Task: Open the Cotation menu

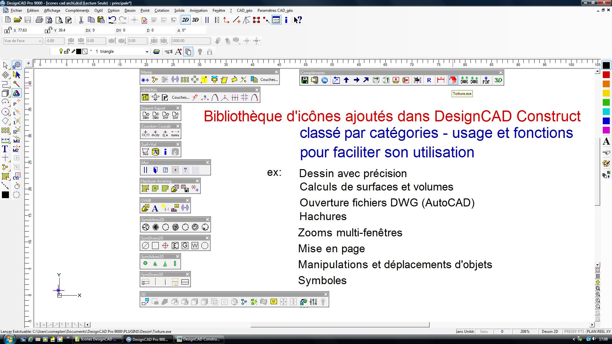Action: [x=162, y=11]
